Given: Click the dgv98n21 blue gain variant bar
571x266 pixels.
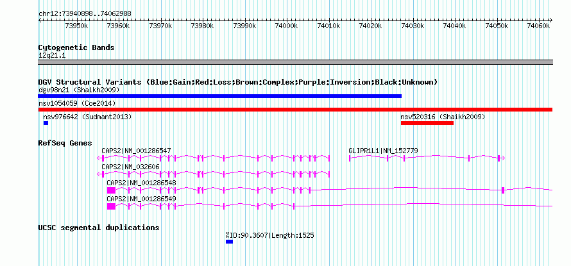Looking at the screenshot, I should coord(220,96).
